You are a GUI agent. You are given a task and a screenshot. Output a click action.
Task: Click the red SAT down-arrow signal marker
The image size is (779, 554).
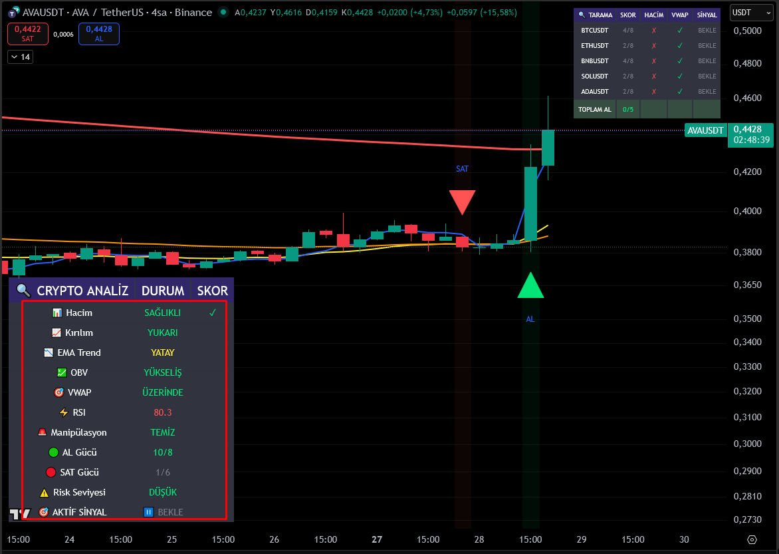pyautogui.click(x=462, y=202)
